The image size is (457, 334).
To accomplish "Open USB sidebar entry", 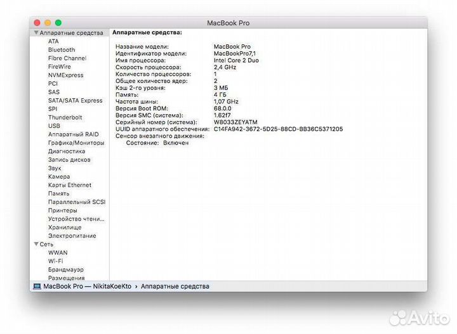I will point(54,125).
